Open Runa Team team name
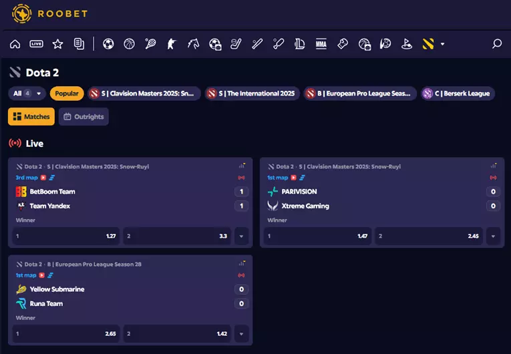 coord(46,303)
